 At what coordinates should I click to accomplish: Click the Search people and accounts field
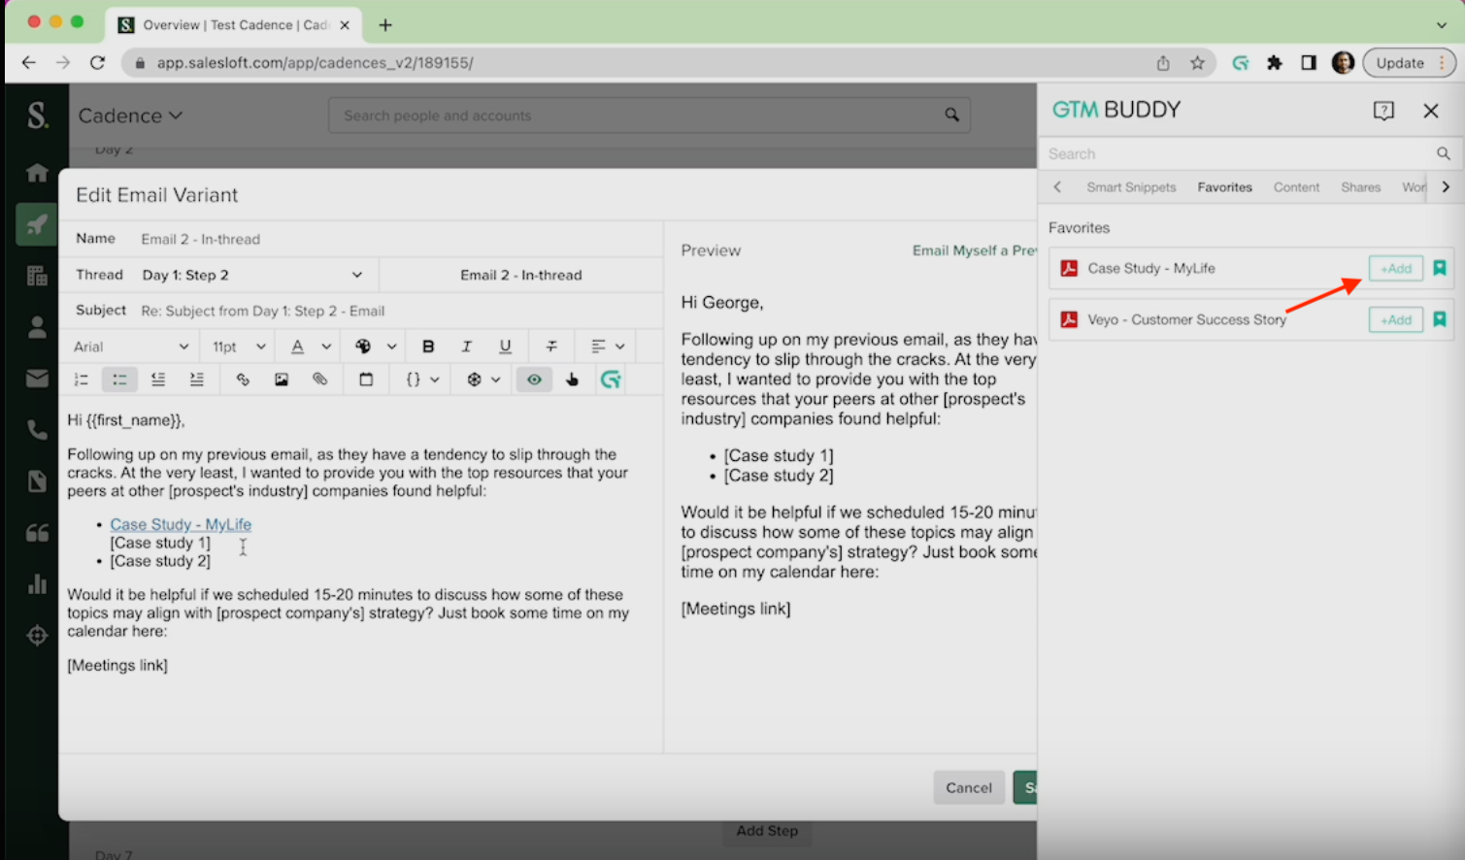(649, 116)
